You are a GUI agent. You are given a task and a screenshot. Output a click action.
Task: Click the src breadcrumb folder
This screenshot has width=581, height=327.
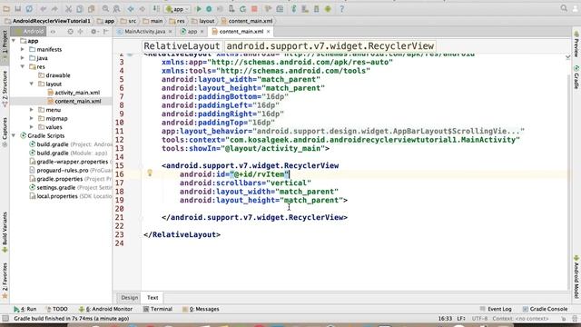pyautogui.click(x=129, y=21)
